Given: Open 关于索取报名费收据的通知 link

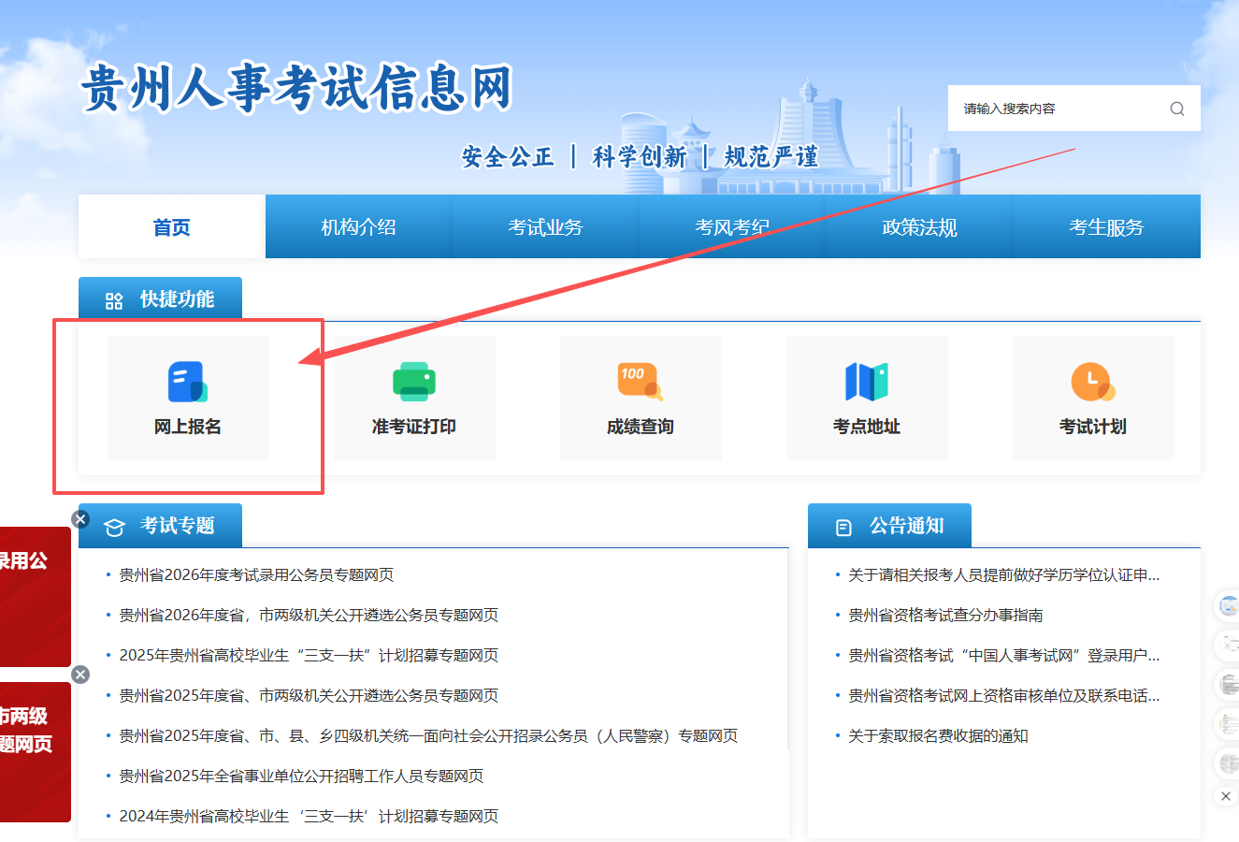Looking at the screenshot, I should point(938,736).
